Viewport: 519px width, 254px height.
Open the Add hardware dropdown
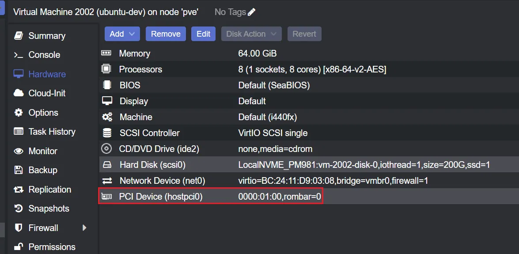pos(122,34)
